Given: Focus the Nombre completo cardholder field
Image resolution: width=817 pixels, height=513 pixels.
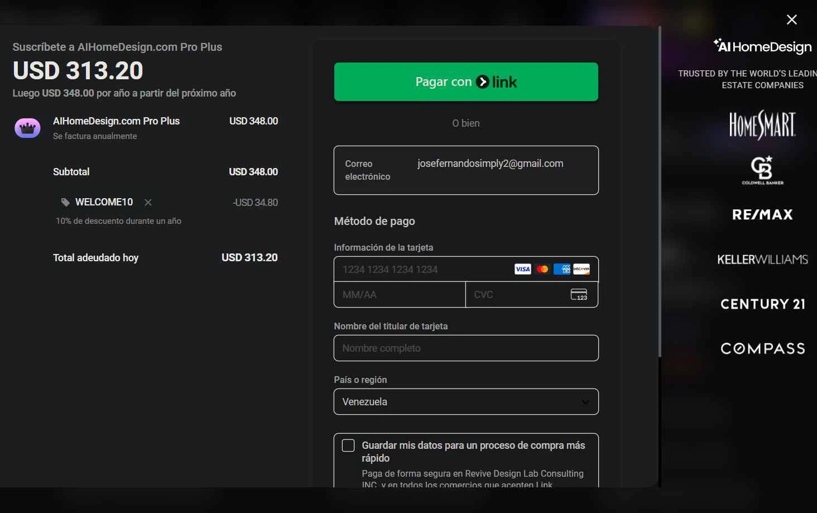Looking at the screenshot, I should pos(466,348).
